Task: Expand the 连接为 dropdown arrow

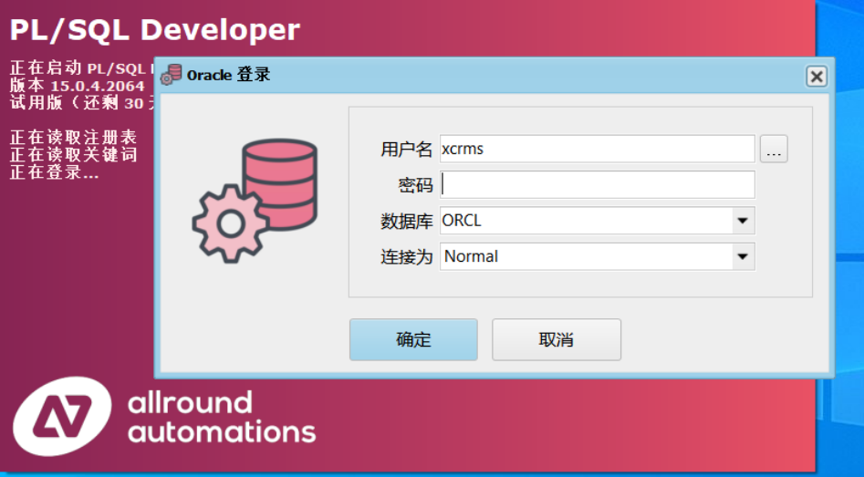Action: click(x=743, y=256)
